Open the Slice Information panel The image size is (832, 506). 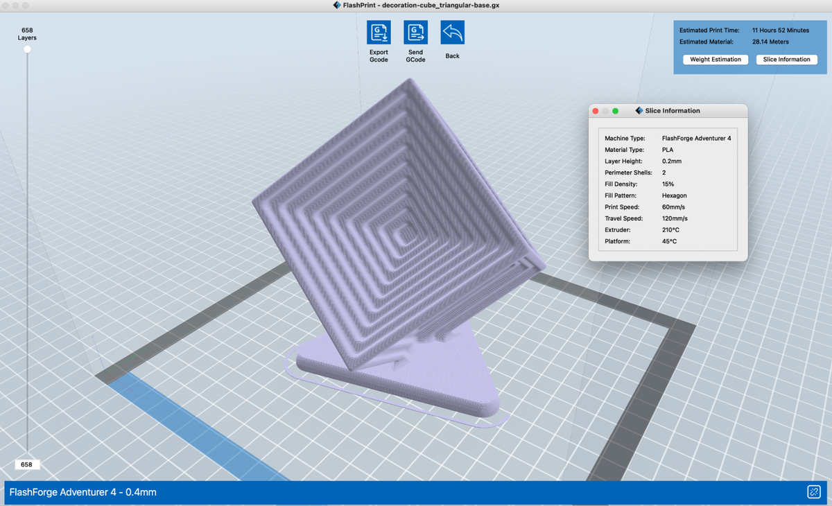pyautogui.click(x=787, y=59)
